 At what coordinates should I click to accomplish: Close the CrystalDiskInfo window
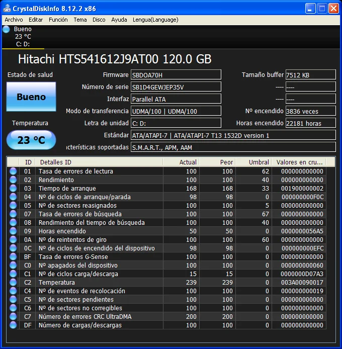(x=333, y=9)
